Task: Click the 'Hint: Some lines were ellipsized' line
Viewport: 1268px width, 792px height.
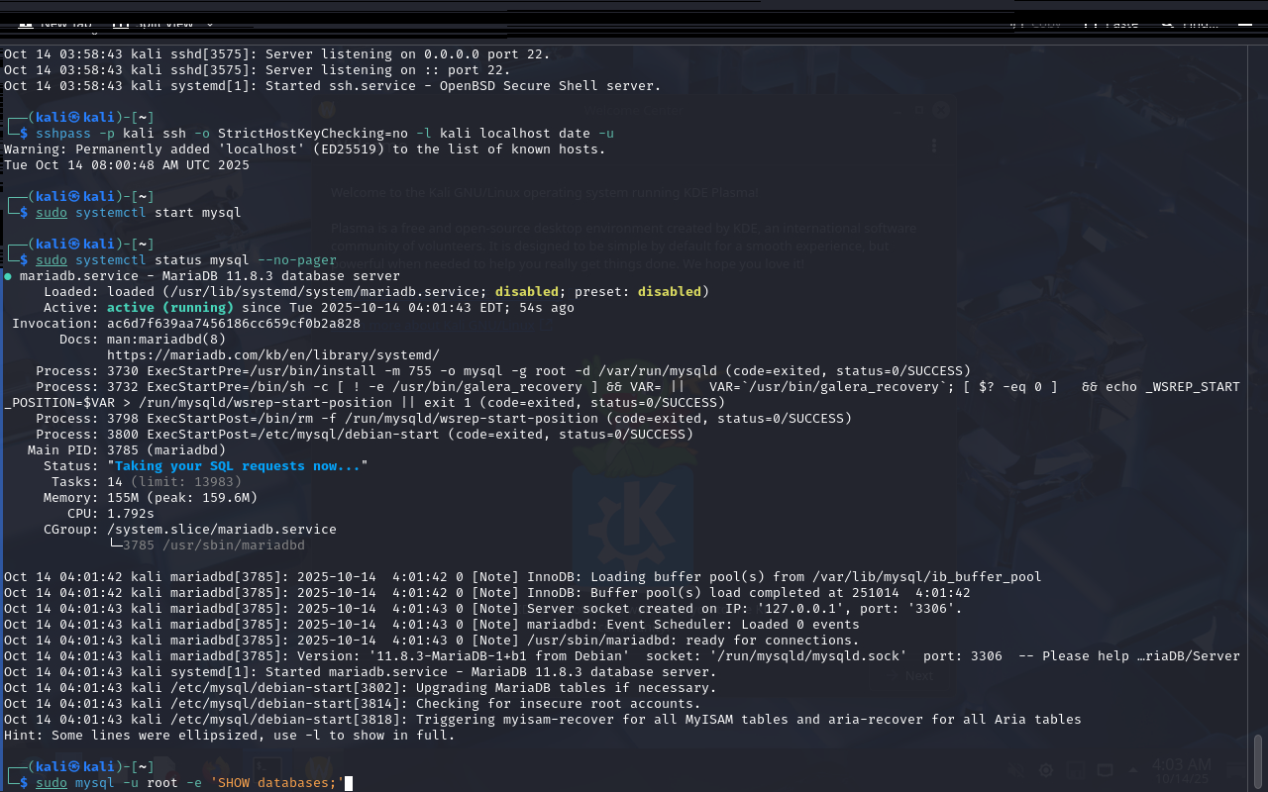Action: 229,736
